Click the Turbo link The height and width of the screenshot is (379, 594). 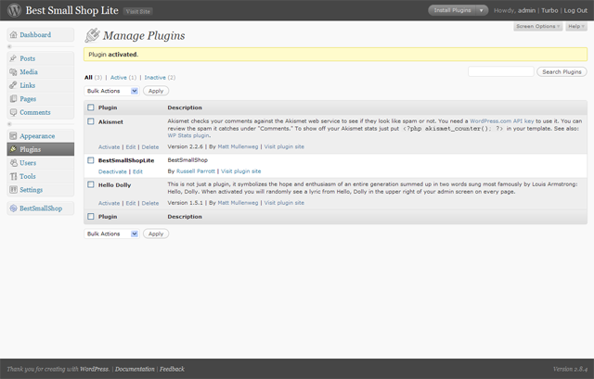coord(549,10)
